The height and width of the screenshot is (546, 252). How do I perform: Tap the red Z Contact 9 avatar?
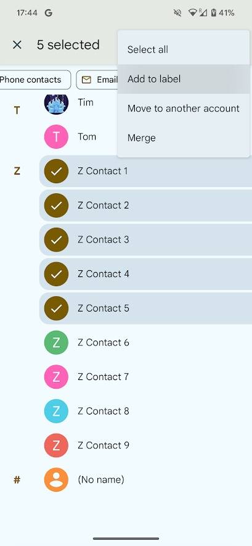(x=56, y=445)
